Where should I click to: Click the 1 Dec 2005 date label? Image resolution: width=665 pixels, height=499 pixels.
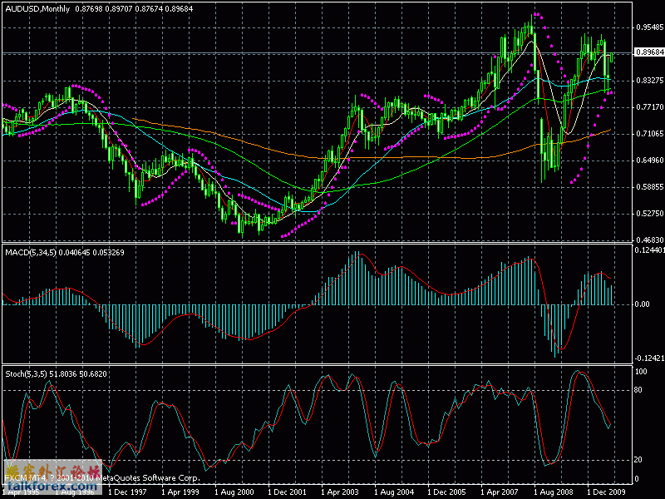tap(446, 492)
